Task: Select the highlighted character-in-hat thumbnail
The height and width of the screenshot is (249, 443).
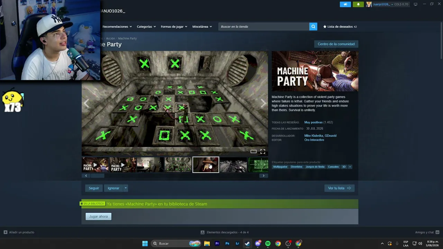Action: point(206,165)
